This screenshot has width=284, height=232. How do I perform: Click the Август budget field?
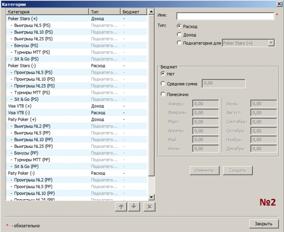coord(264,113)
